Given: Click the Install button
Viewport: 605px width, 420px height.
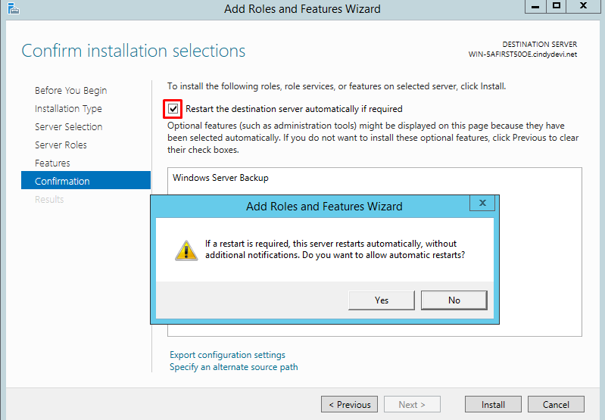Looking at the screenshot, I should (493, 405).
